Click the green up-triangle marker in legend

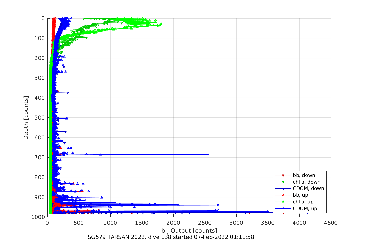[283, 202]
